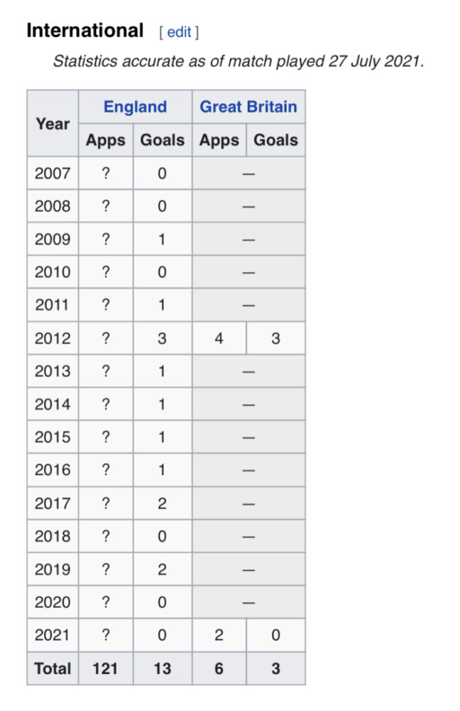Select the 2021 year cell
Viewport: 460px width, 711px height.
[x=53, y=635]
